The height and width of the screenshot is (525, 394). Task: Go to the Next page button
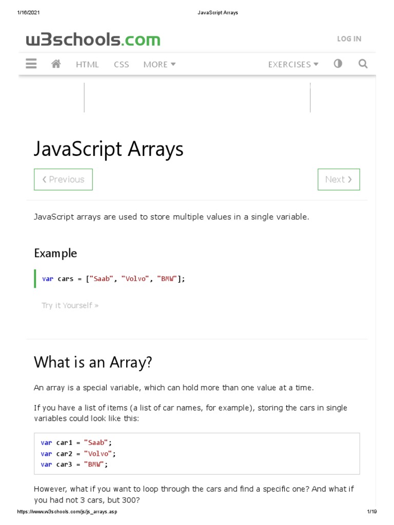pos(339,179)
